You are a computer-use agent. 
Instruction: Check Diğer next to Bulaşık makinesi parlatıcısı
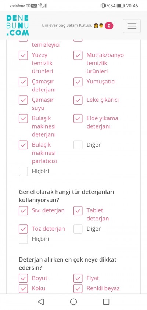click(x=78, y=145)
